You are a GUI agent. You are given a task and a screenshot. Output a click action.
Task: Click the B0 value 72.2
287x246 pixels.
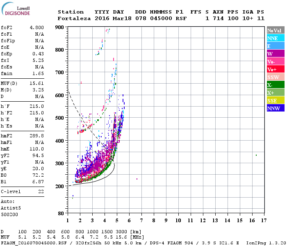[x=38, y=175]
